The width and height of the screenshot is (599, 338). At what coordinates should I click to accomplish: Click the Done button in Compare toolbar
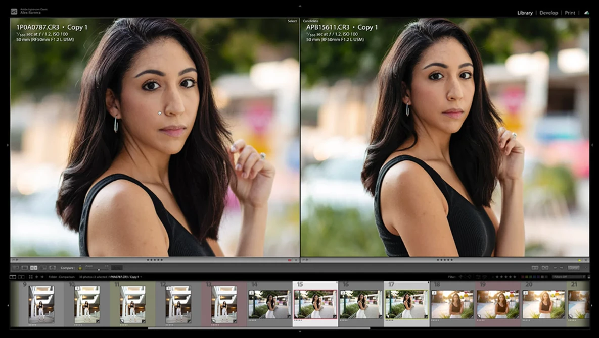(573, 268)
